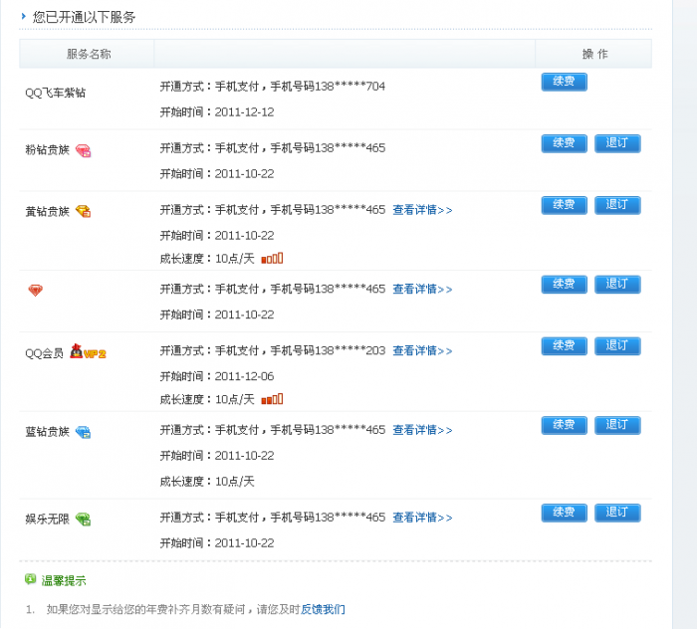Renew QQ会员 with 续费 button
The height and width of the screenshot is (629, 697).
(x=565, y=346)
